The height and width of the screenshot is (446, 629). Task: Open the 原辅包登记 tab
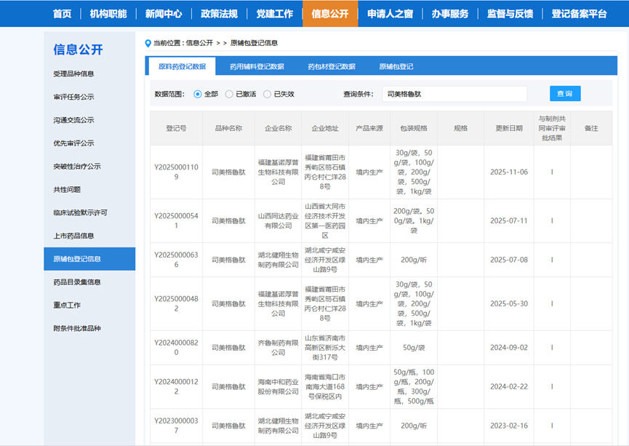point(396,67)
